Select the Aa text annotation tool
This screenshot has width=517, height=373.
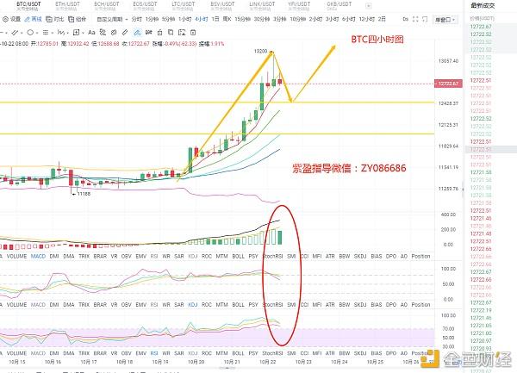pos(91,32)
